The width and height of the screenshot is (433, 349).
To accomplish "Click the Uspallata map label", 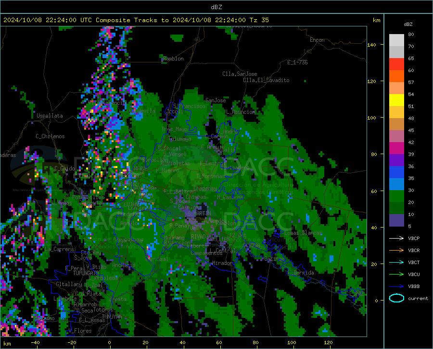I will point(50,116).
